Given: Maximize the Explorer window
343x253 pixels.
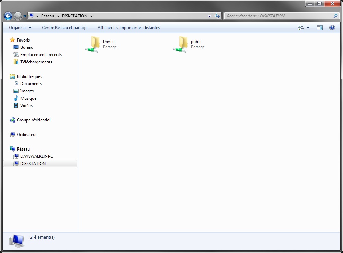Looking at the screenshot, I should 319,4.
